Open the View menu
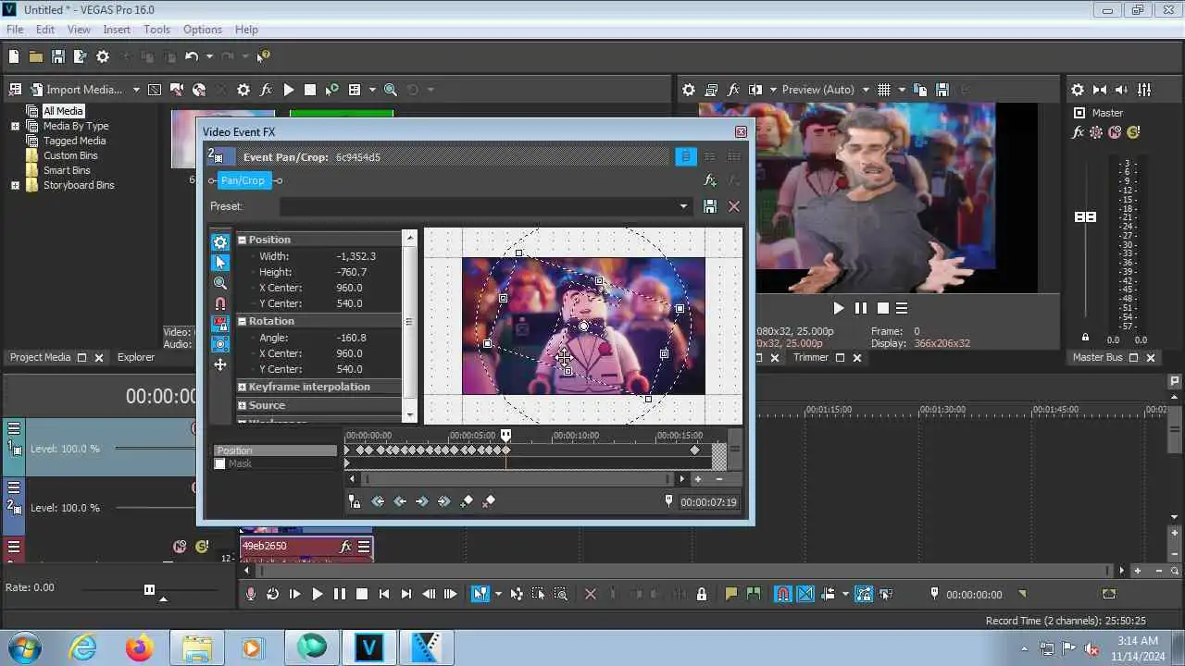This screenshot has width=1185, height=666. pos(79,30)
